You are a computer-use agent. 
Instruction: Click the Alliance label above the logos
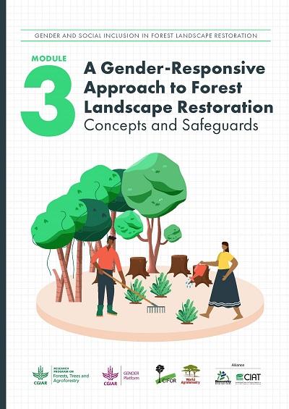click(238, 365)
